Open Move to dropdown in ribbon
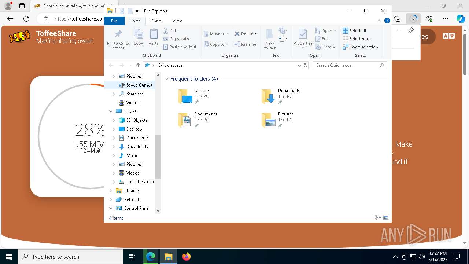 pyautogui.click(x=216, y=34)
